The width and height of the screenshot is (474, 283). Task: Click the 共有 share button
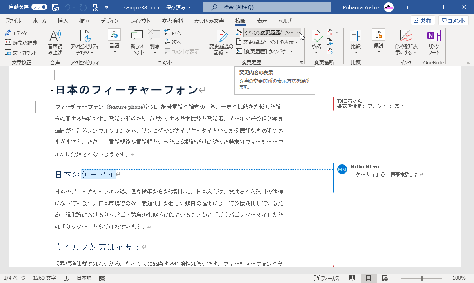pos(422,20)
